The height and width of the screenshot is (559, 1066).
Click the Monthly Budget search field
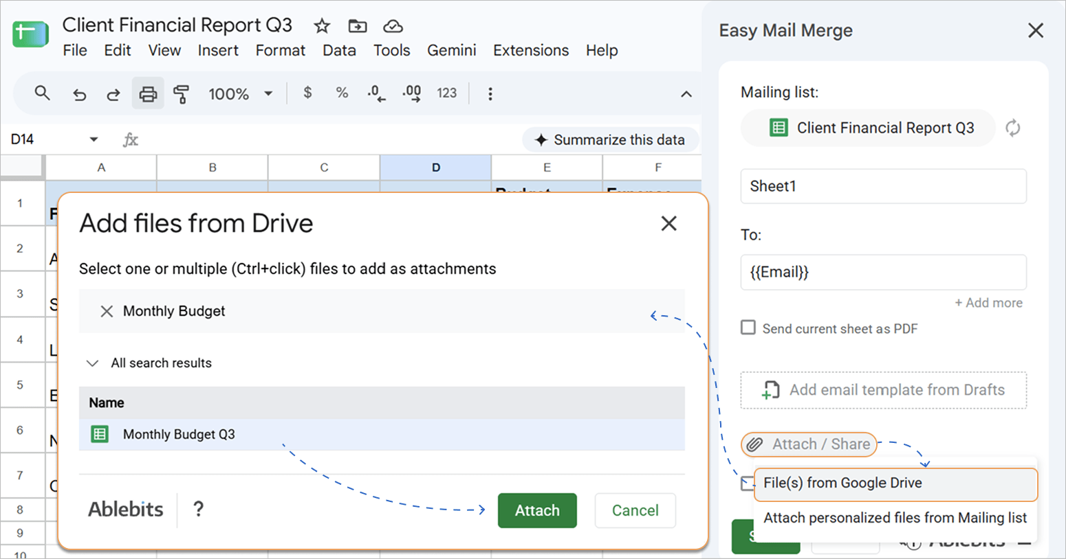click(382, 311)
